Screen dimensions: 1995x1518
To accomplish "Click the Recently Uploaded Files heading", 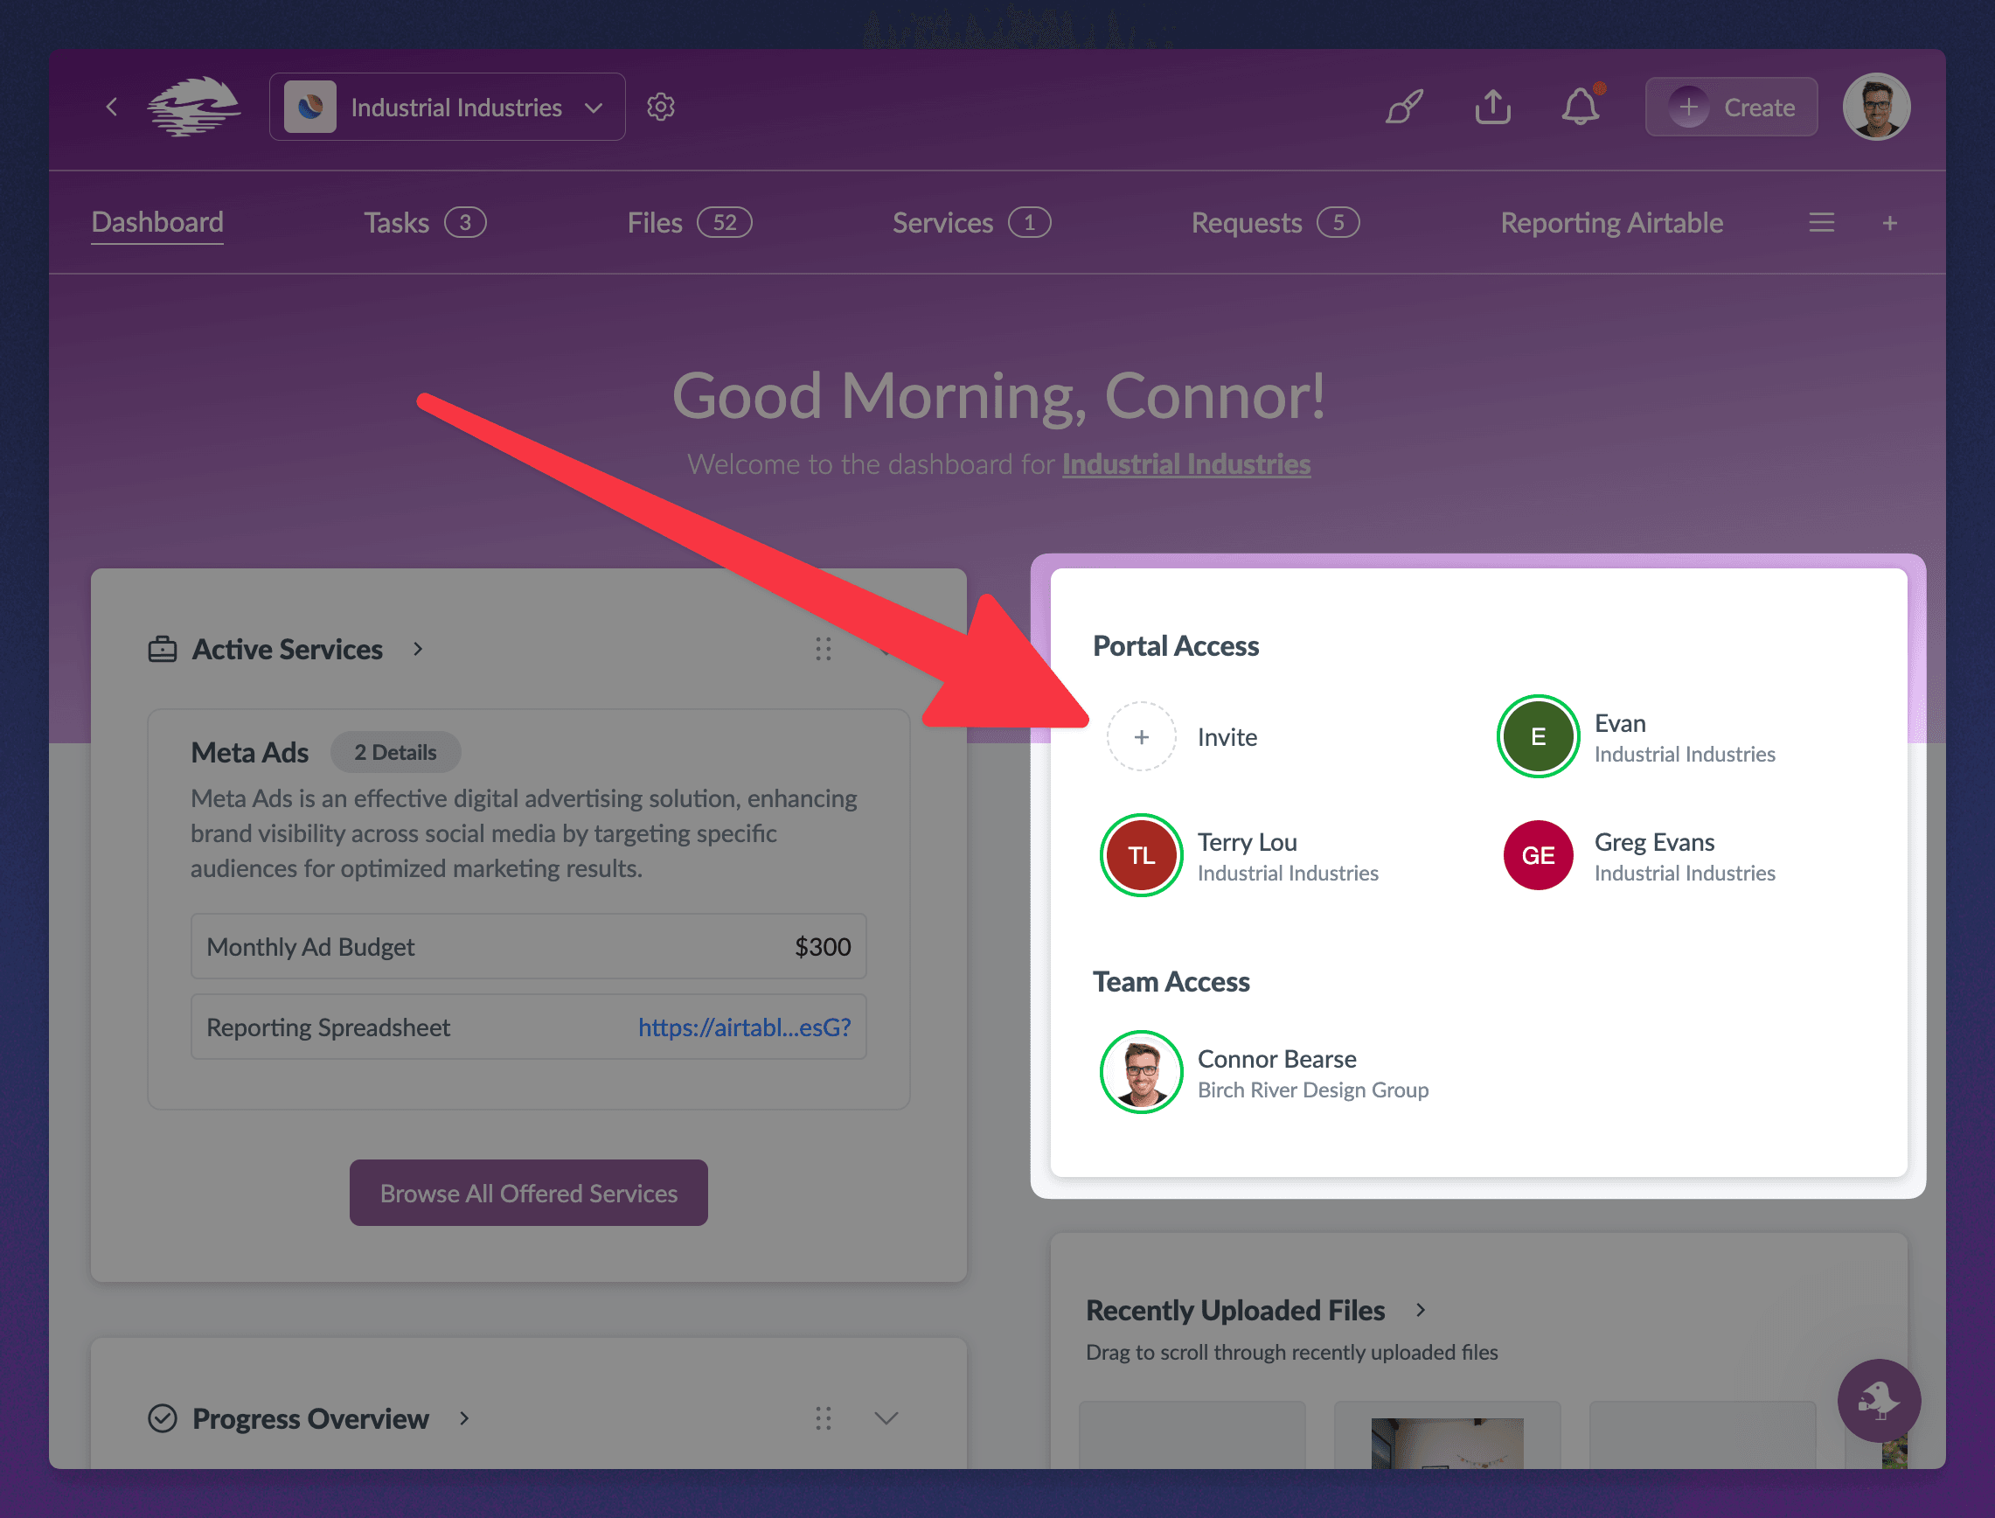I will [x=1234, y=1310].
